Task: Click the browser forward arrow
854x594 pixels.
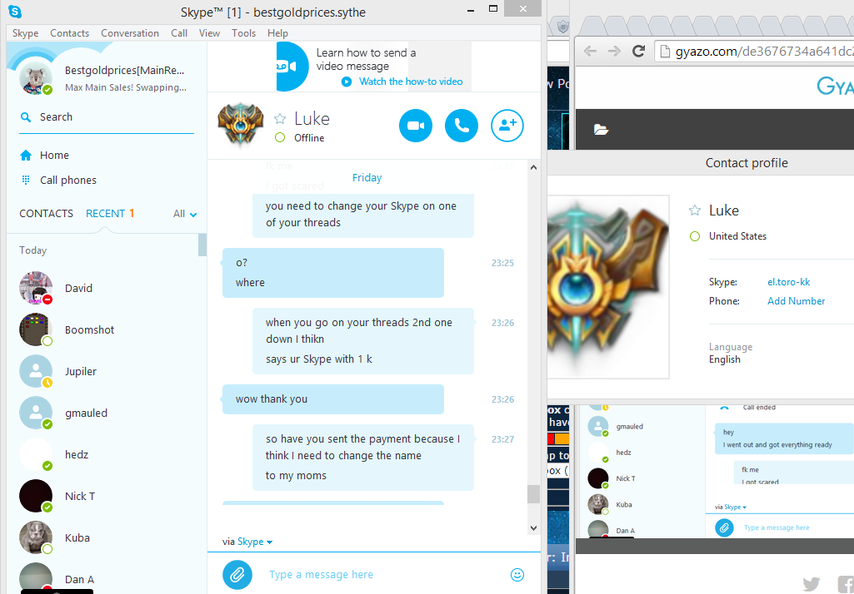Action: 614,51
